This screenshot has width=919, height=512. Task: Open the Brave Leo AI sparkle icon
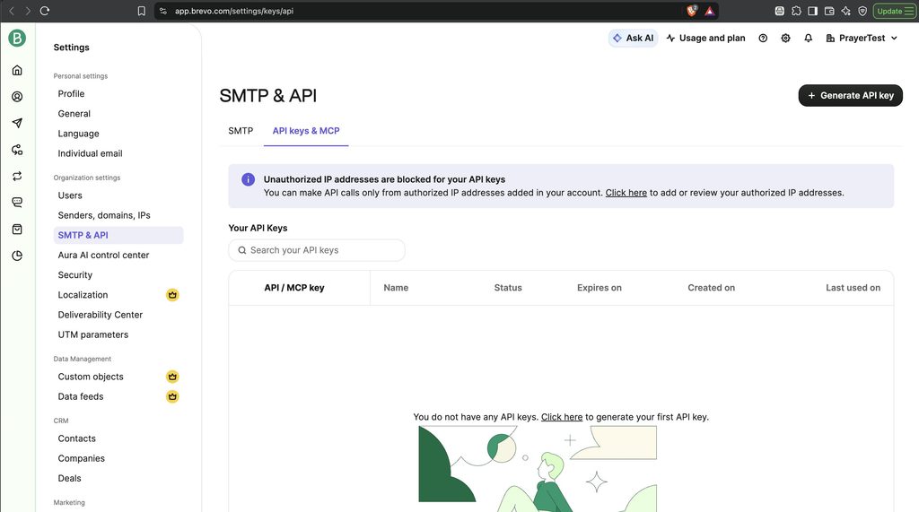845,11
